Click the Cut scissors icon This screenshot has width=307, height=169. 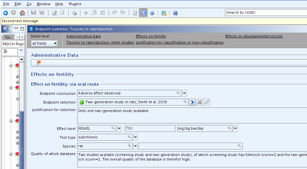[x=86, y=13]
